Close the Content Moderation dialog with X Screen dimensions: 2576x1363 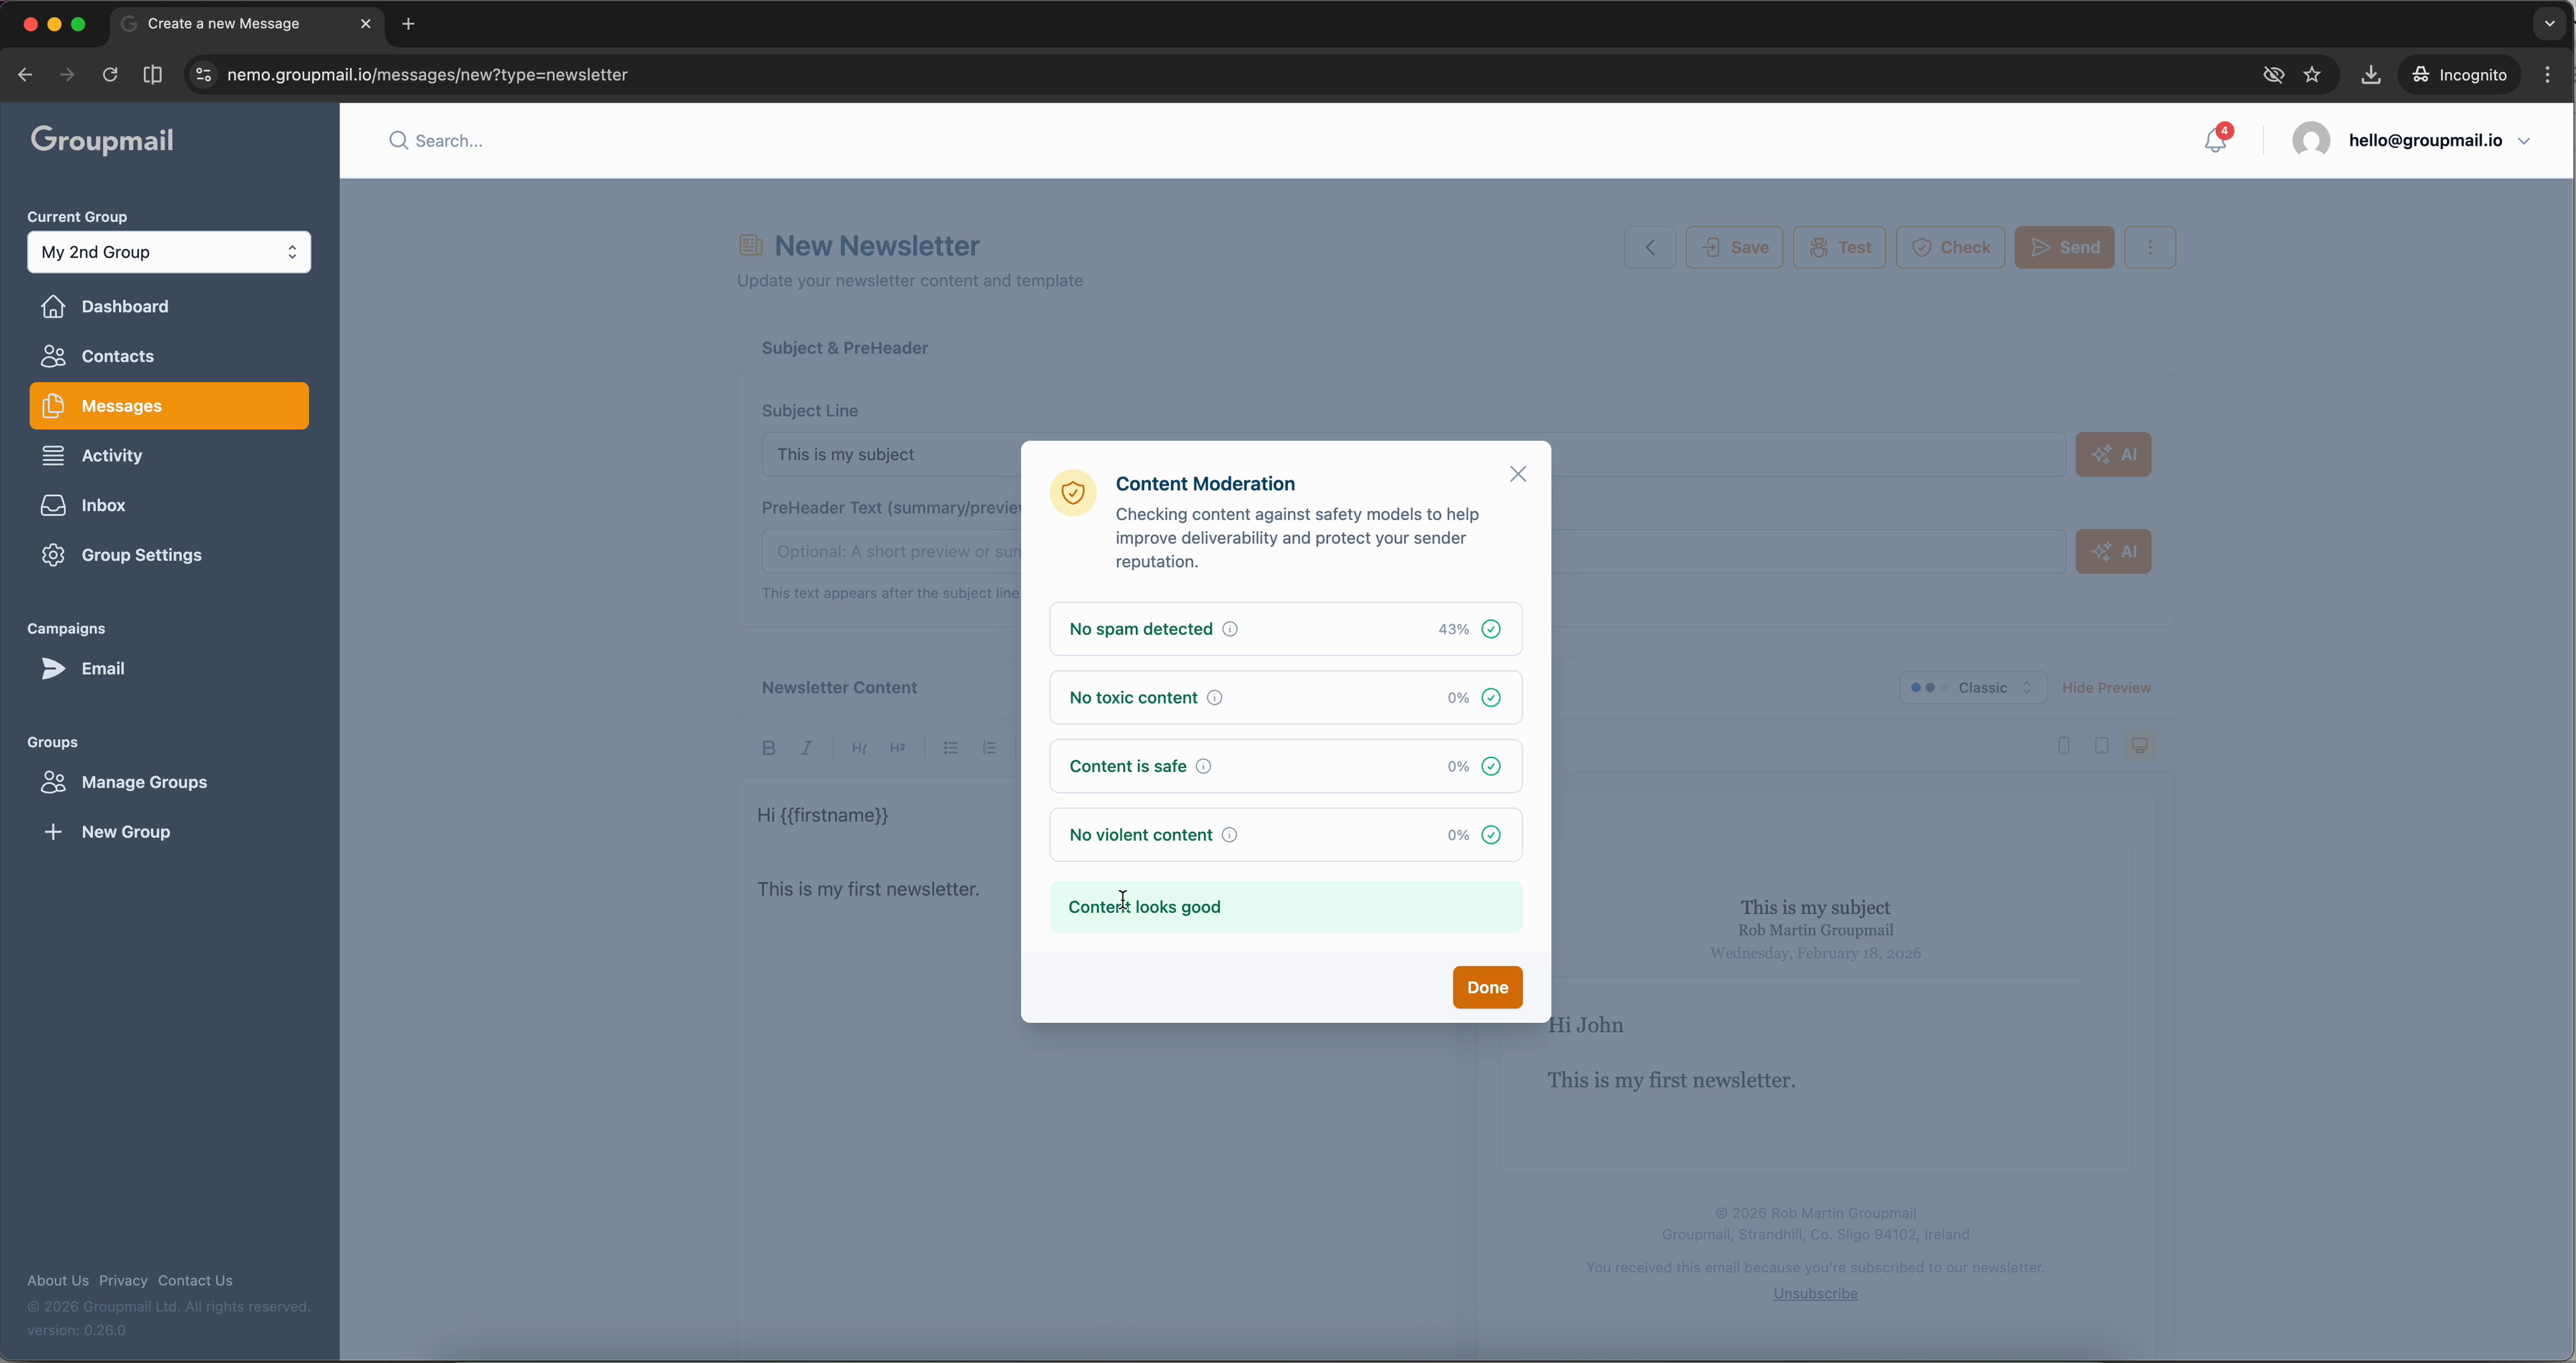click(1517, 474)
